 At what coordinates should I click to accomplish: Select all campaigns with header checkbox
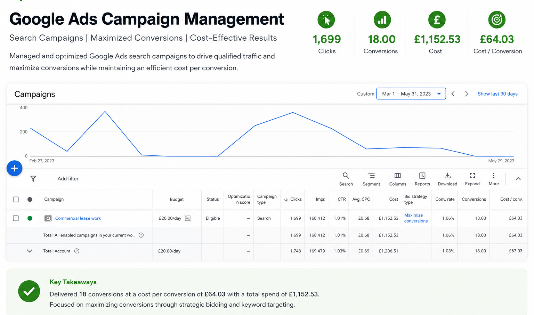(x=16, y=200)
